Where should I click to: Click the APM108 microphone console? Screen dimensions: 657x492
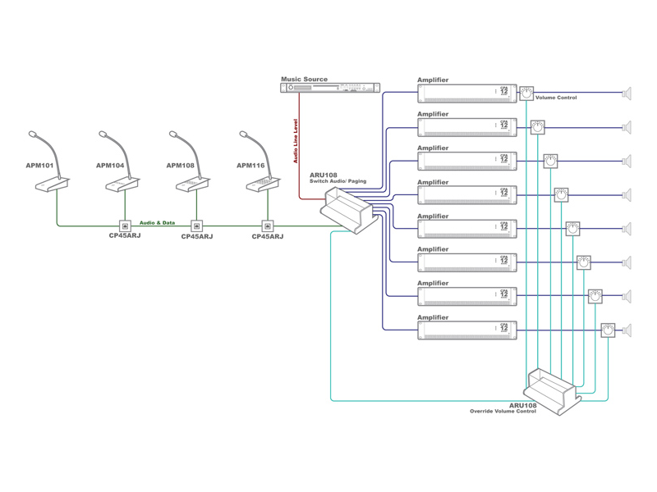point(195,182)
